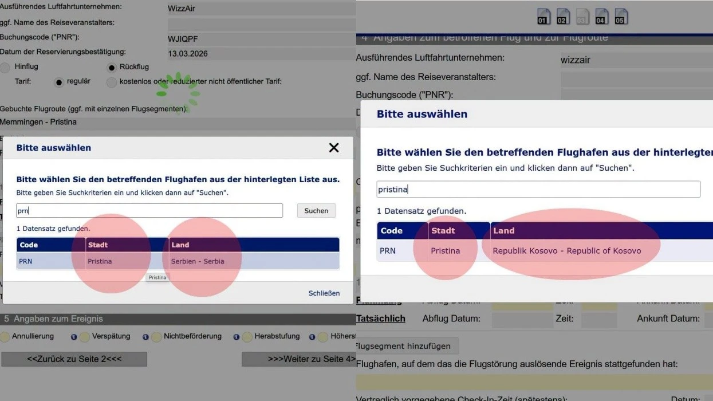This screenshot has width=713, height=401.
Task: Click the Schließen link
Action: [324, 293]
